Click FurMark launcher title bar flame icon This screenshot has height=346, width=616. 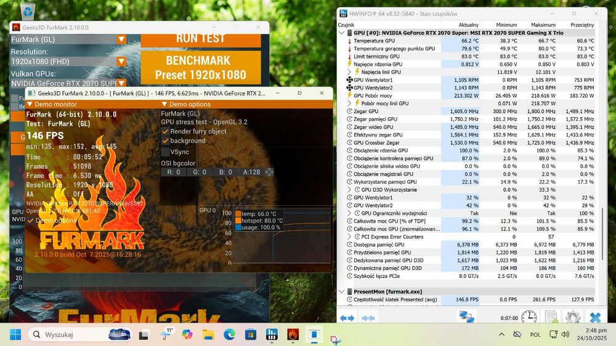point(16,28)
